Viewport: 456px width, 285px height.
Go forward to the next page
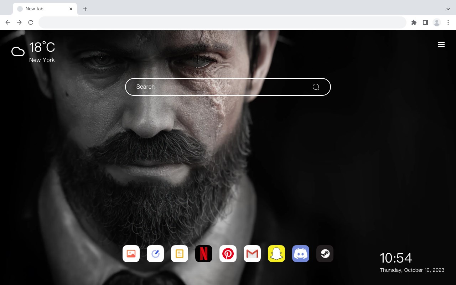coord(19,22)
